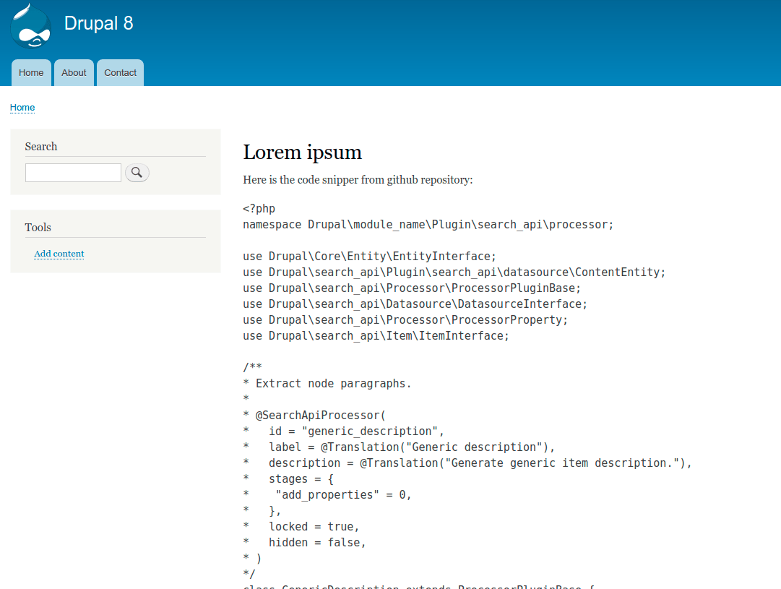Screen dimensions: 781x589
Task: Open the Contact tab
Action: tap(120, 72)
